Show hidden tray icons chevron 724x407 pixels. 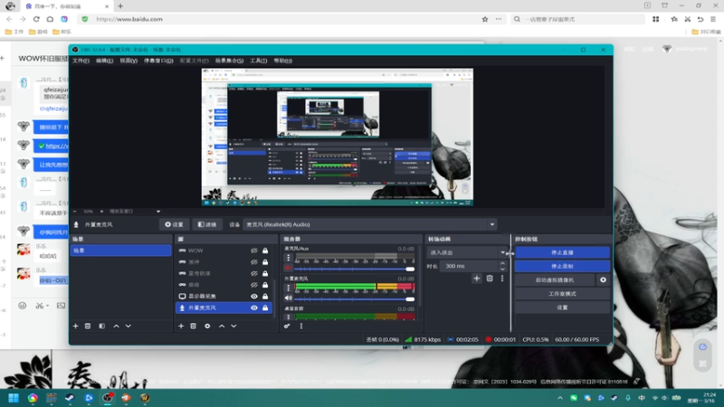pos(560,398)
